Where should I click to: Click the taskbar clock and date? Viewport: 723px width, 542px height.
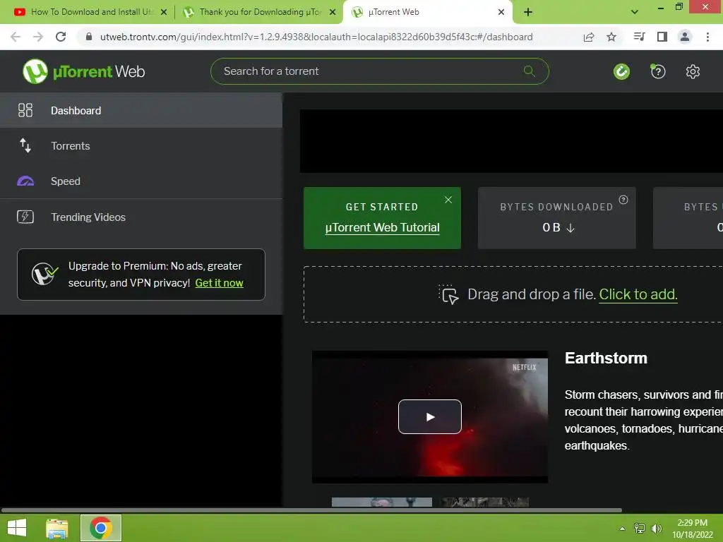click(692, 529)
